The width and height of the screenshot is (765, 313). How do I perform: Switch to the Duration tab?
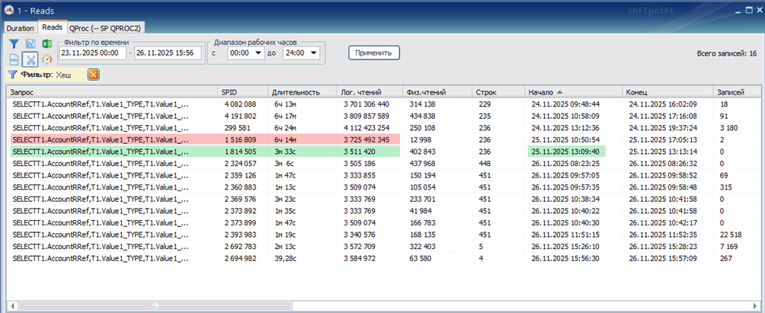click(x=20, y=27)
